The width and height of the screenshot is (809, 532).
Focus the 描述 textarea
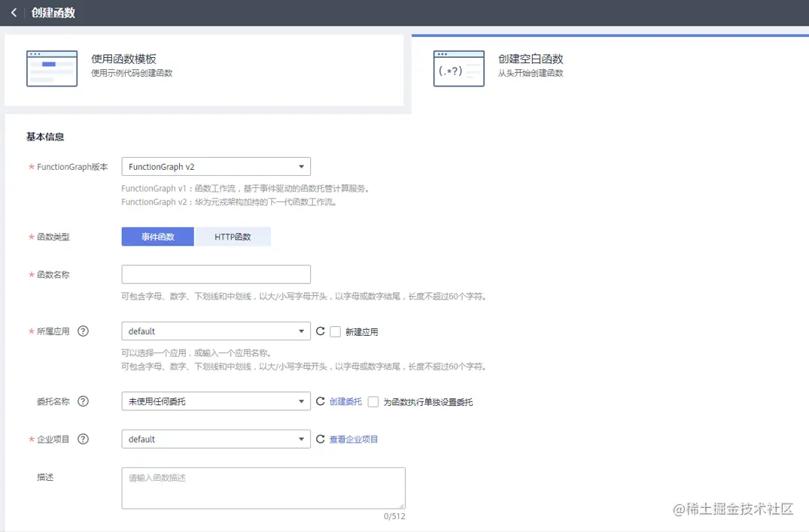click(263, 488)
